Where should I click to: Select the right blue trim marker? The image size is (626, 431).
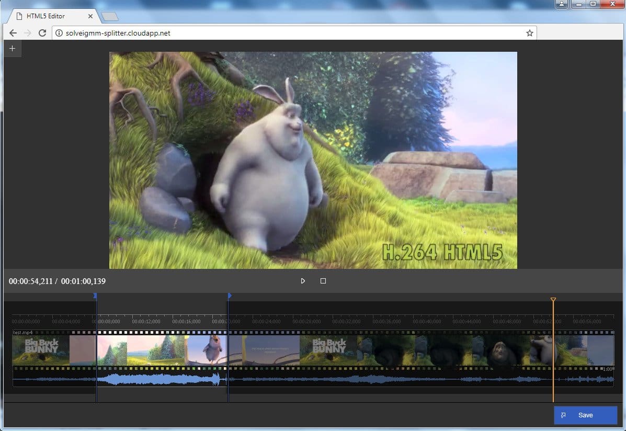coord(229,296)
